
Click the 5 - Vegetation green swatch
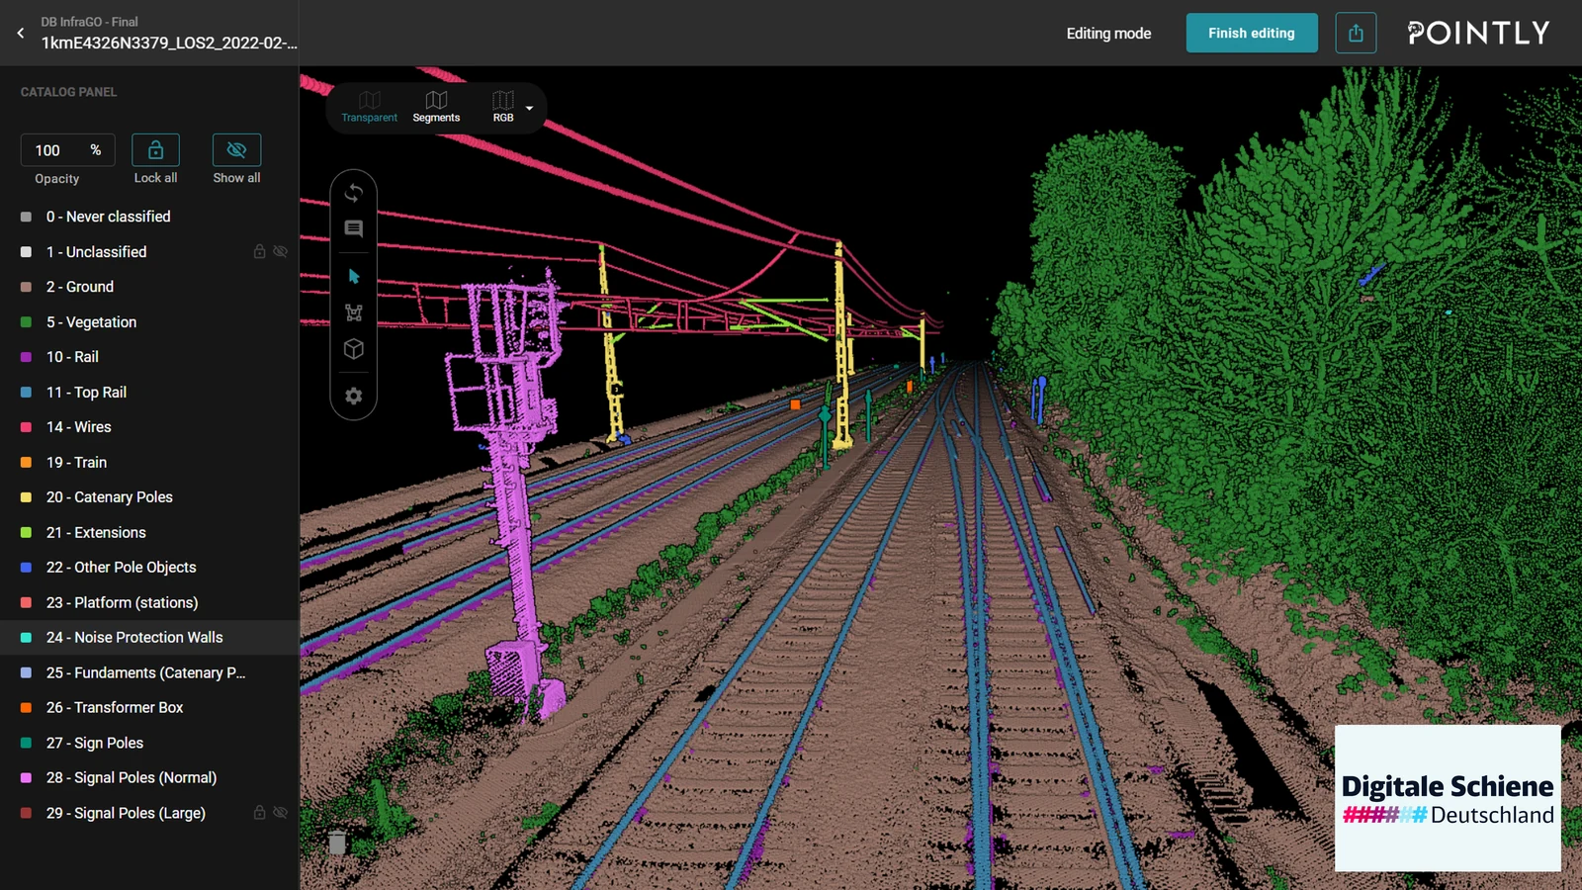[x=26, y=322]
